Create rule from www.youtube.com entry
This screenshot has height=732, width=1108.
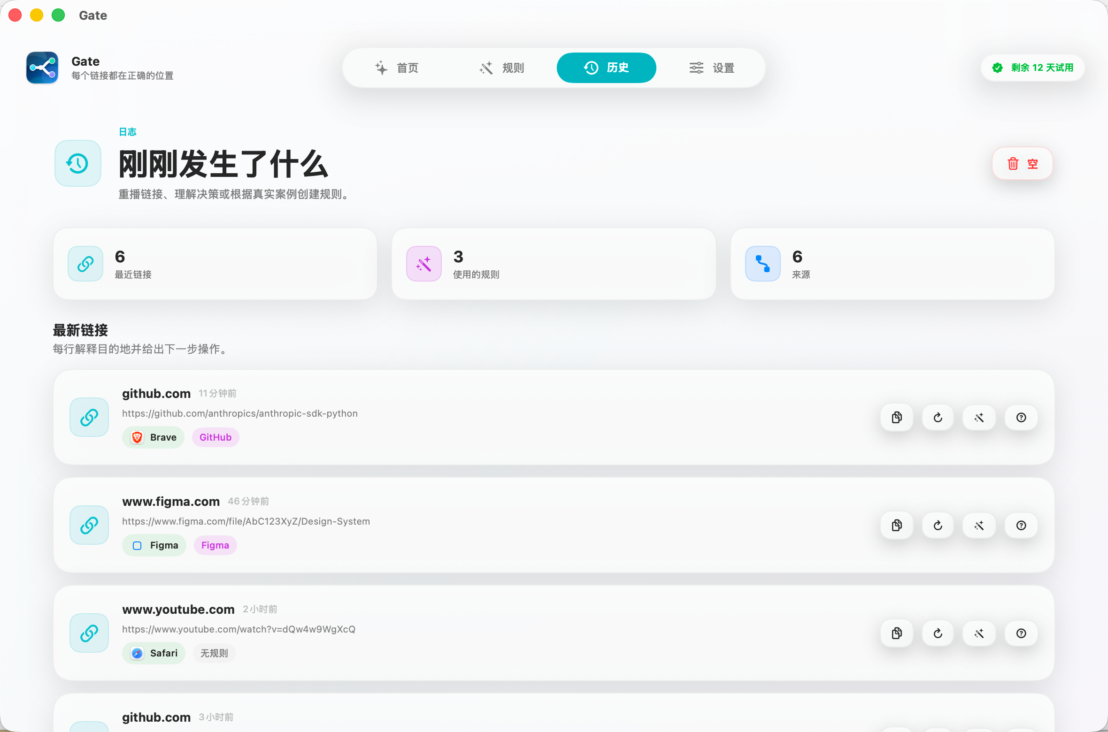point(979,633)
